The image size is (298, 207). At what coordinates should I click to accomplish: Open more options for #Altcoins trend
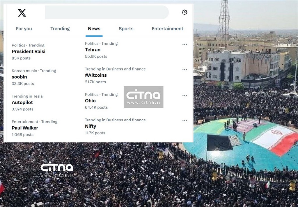tap(185, 70)
